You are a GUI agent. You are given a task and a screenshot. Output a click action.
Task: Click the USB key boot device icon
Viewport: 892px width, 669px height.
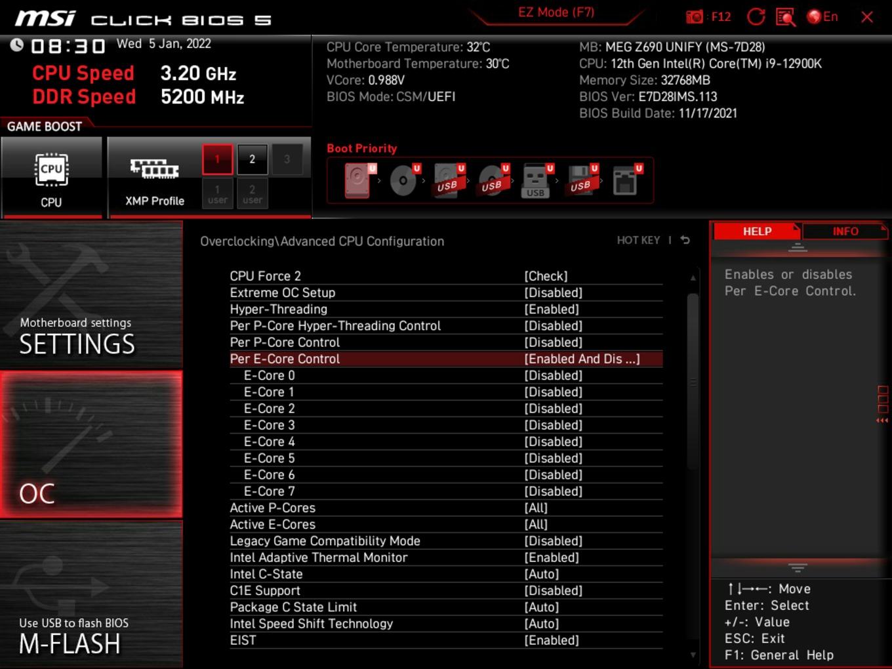[537, 180]
